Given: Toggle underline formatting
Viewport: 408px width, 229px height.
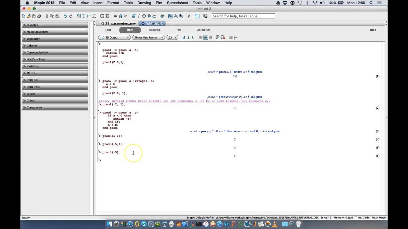Looking at the screenshot, I should pos(193,38).
